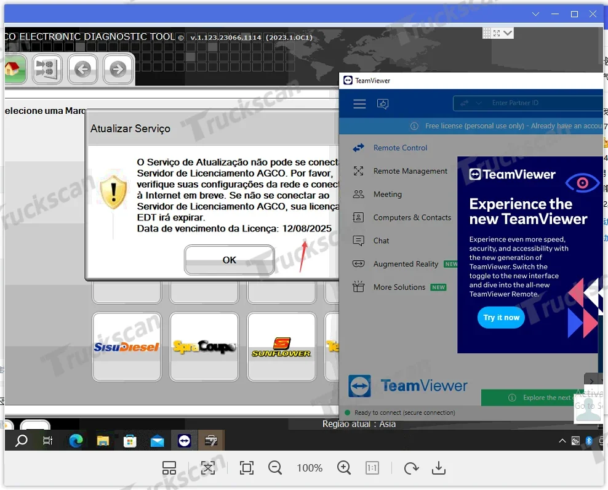Viewport: 608px width, 490px height.
Task: Click the TeamViewer feedback thumbs-up icon
Action: click(x=383, y=104)
